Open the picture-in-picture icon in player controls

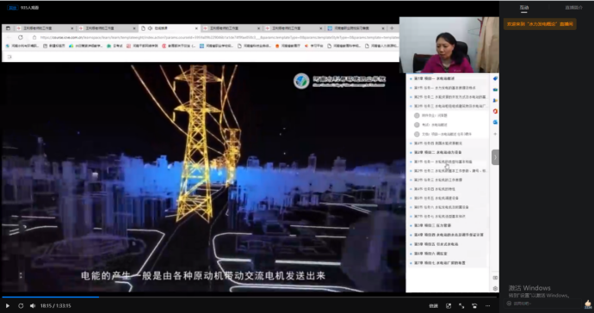click(449, 306)
